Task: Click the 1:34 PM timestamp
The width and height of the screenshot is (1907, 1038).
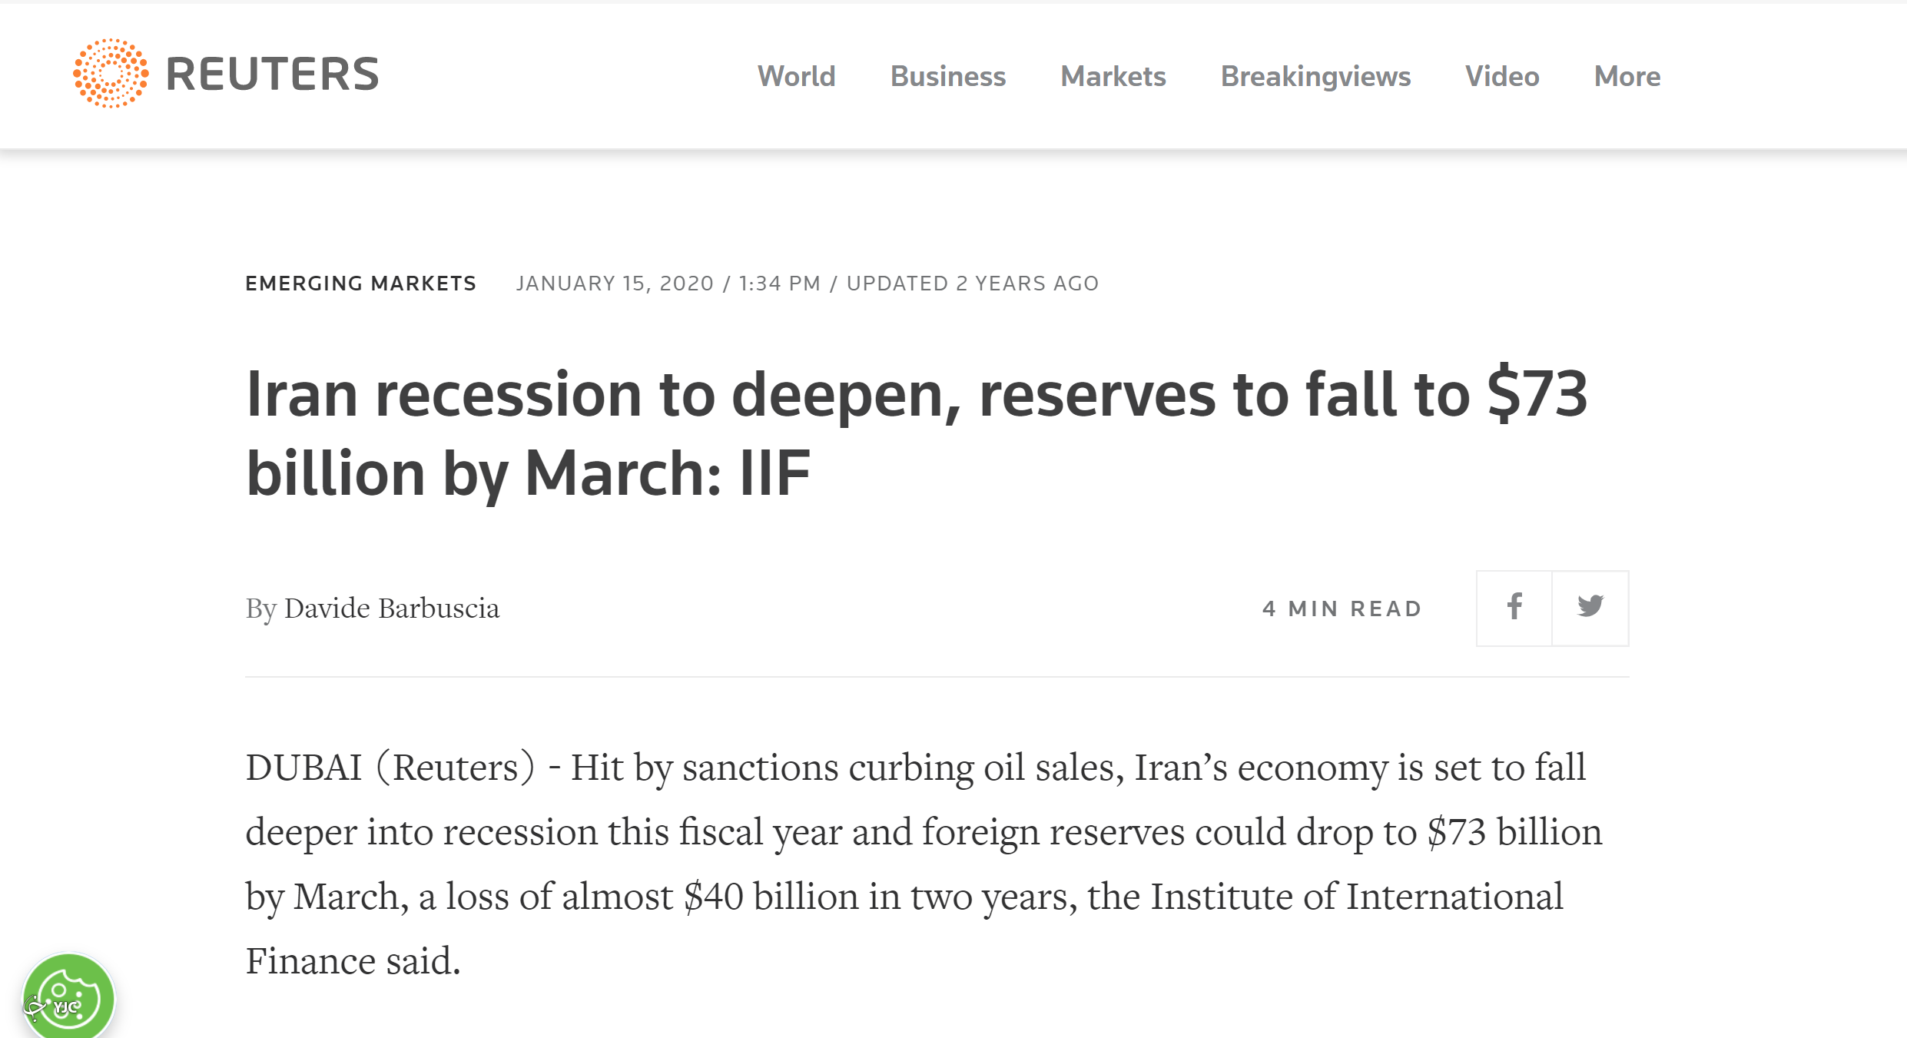Action: coord(779,284)
